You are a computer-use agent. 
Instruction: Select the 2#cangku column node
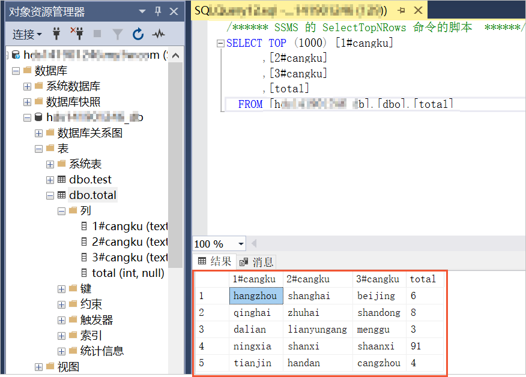click(x=130, y=242)
